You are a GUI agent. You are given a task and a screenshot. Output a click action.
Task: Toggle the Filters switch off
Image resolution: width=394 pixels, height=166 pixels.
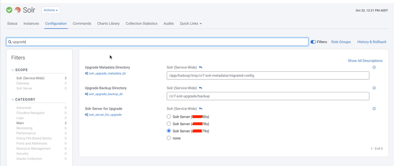pos(313,42)
